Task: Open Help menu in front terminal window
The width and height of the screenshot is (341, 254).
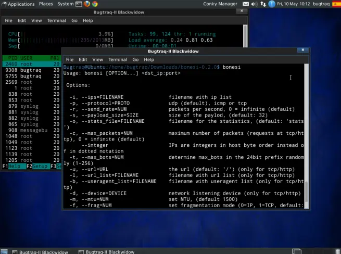Action: click(149, 59)
